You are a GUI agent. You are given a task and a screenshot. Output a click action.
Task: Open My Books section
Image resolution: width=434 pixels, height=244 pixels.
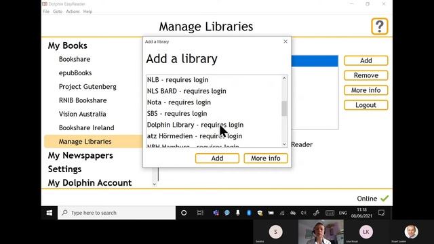68,45
